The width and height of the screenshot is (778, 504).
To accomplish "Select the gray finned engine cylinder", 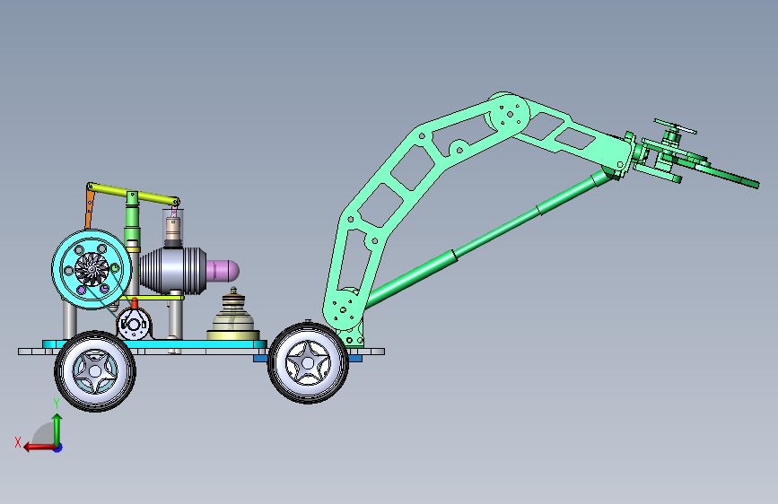I will (172, 271).
